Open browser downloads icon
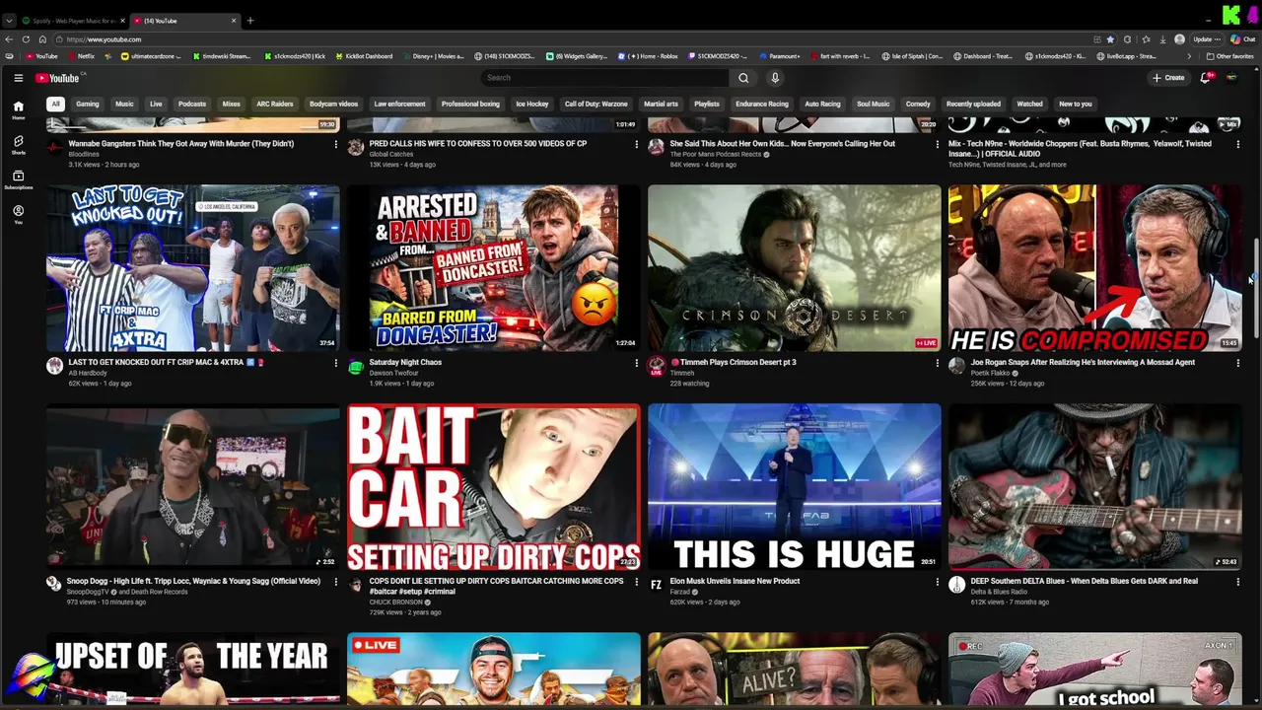This screenshot has height=710, width=1262. [x=1162, y=39]
